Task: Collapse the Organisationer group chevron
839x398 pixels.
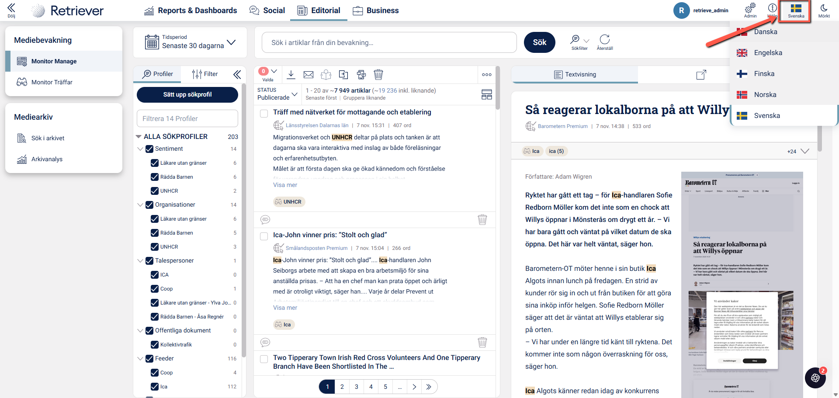Action: point(140,205)
